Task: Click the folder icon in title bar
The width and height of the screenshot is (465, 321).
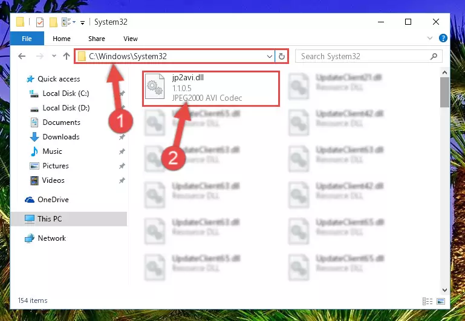Action: (x=20, y=22)
